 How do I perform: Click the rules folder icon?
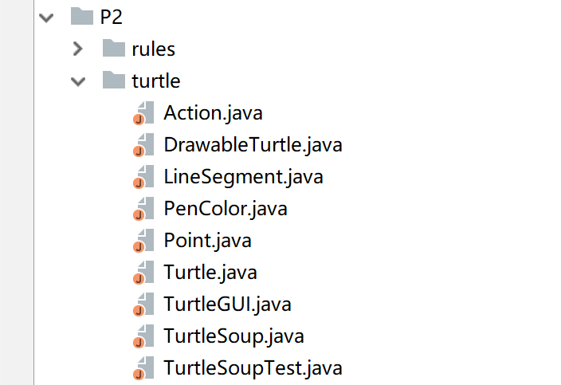114,49
